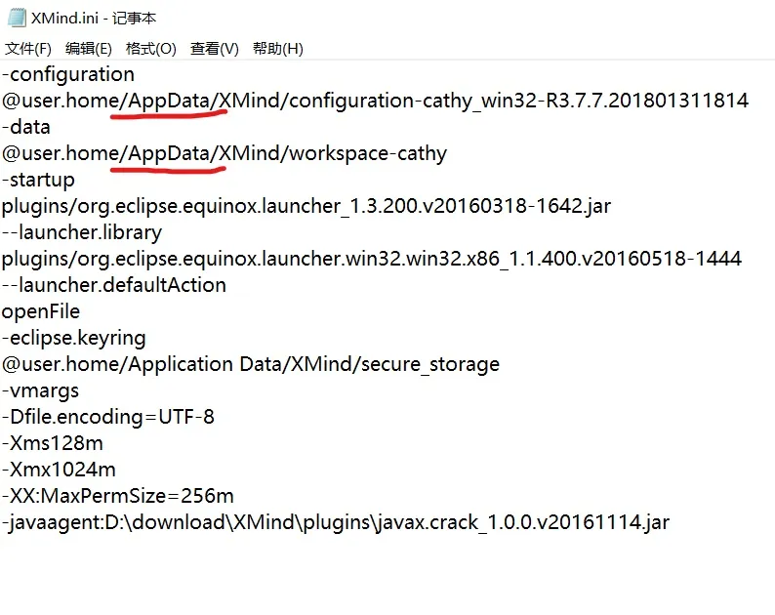Click the -javaagent crack jar line
775x615 pixels.
[336, 522]
